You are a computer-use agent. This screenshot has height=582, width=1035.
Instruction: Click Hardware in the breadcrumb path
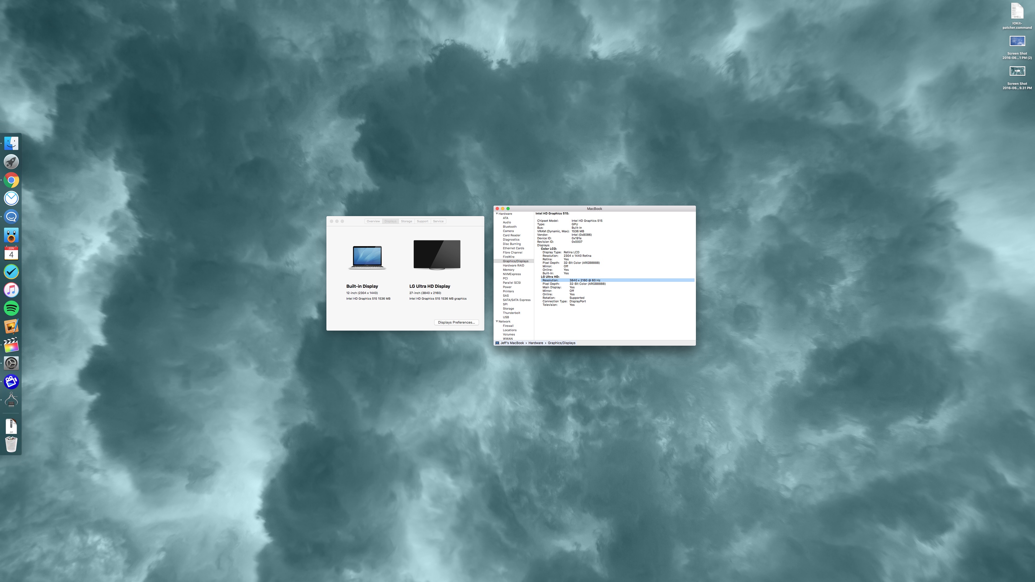click(x=536, y=343)
